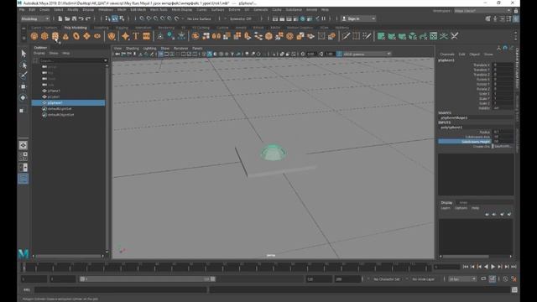Screen dimensions: 537x302
Task: Open the No Character Set dropdown
Action: click(x=386, y=279)
